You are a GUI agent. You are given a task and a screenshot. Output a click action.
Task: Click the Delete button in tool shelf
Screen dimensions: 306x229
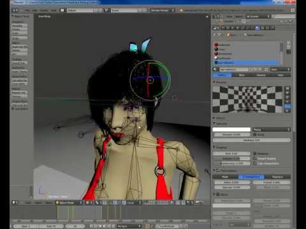pos(19,50)
